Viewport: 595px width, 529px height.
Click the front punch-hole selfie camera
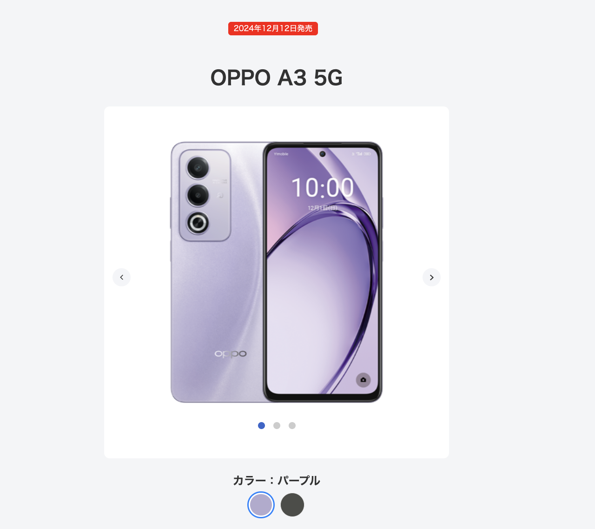point(322,154)
